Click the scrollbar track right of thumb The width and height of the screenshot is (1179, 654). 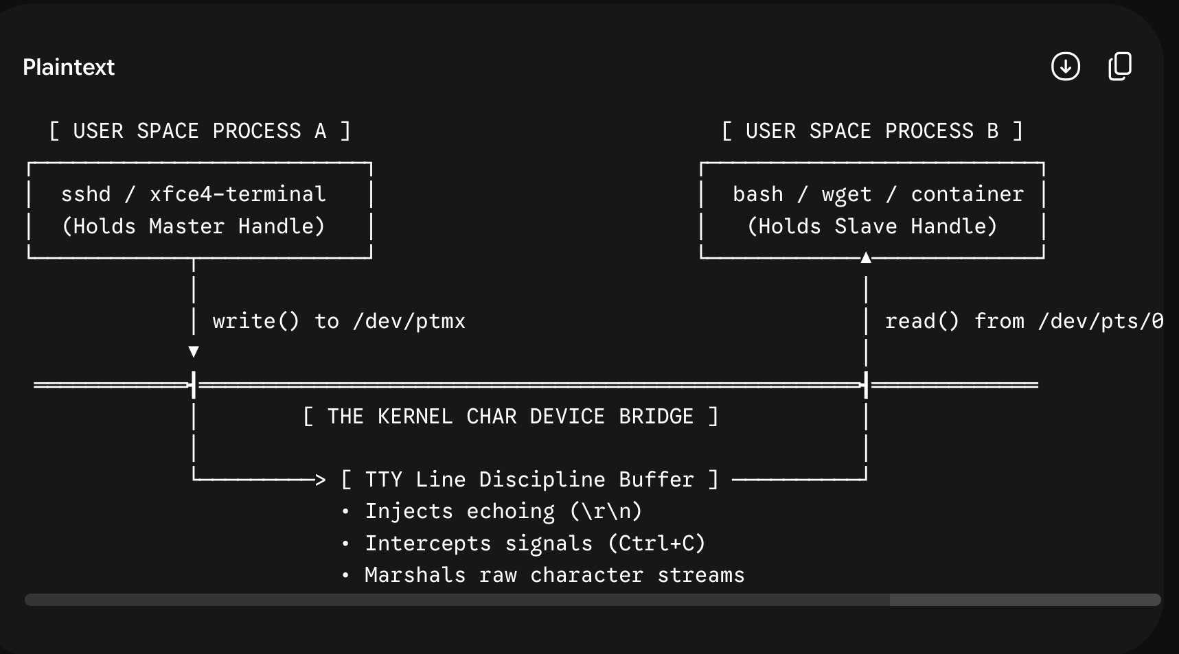click(x=1025, y=600)
